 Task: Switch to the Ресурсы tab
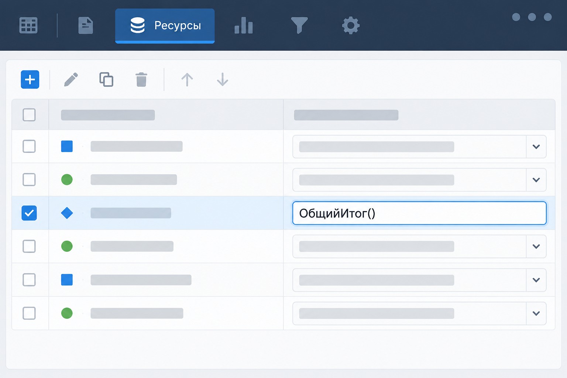165,26
